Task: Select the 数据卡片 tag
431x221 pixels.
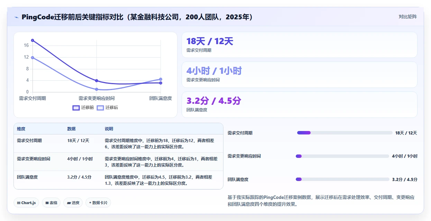Action: [x=98, y=203]
